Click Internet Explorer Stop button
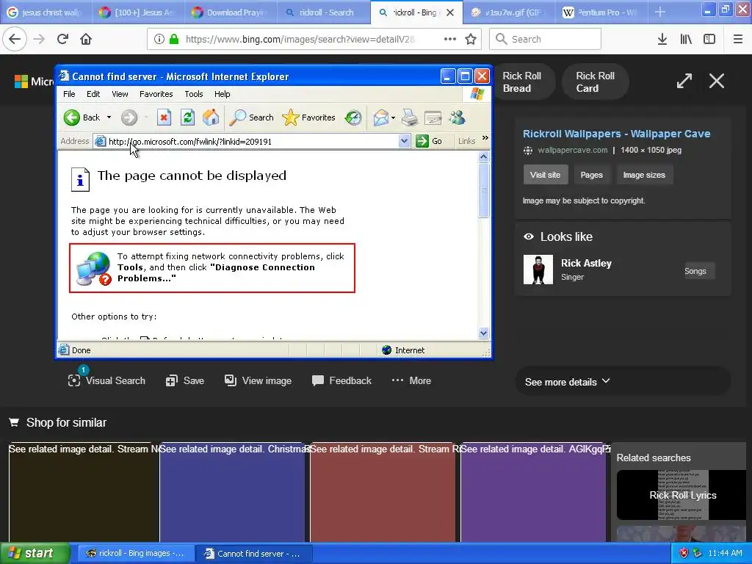 [164, 117]
